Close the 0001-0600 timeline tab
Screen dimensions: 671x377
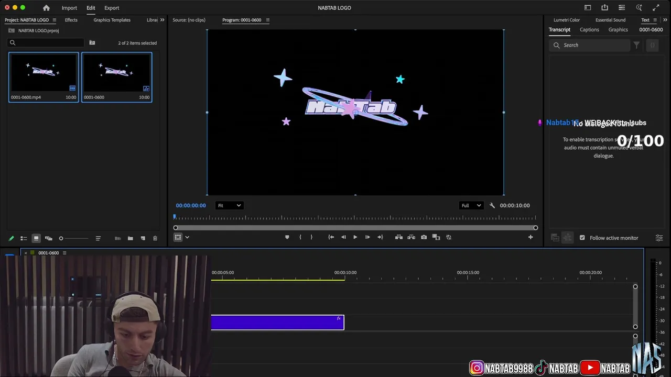point(25,253)
